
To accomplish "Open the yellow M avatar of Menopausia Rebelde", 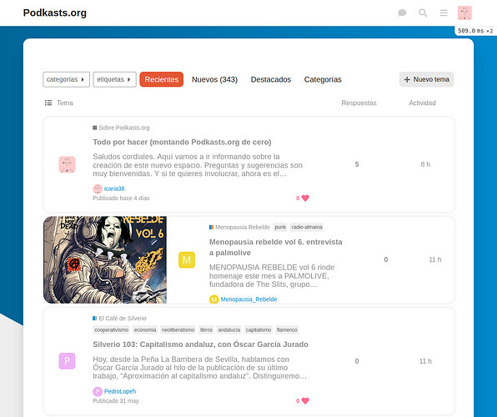I will 187,259.
